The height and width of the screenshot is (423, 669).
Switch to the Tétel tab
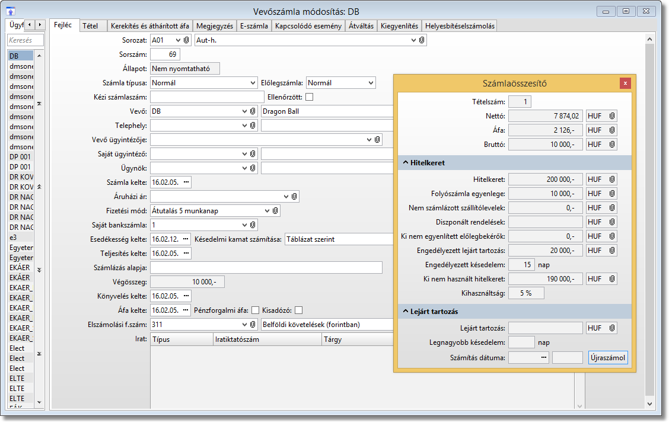(90, 26)
